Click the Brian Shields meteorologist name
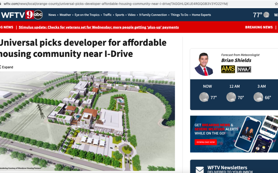This screenshot has width=278, height=173. click(x=236, y=60)
